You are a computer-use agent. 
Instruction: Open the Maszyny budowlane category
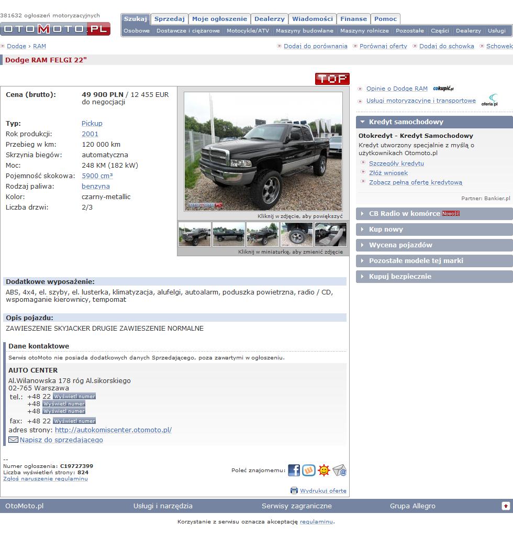point(305,31)
